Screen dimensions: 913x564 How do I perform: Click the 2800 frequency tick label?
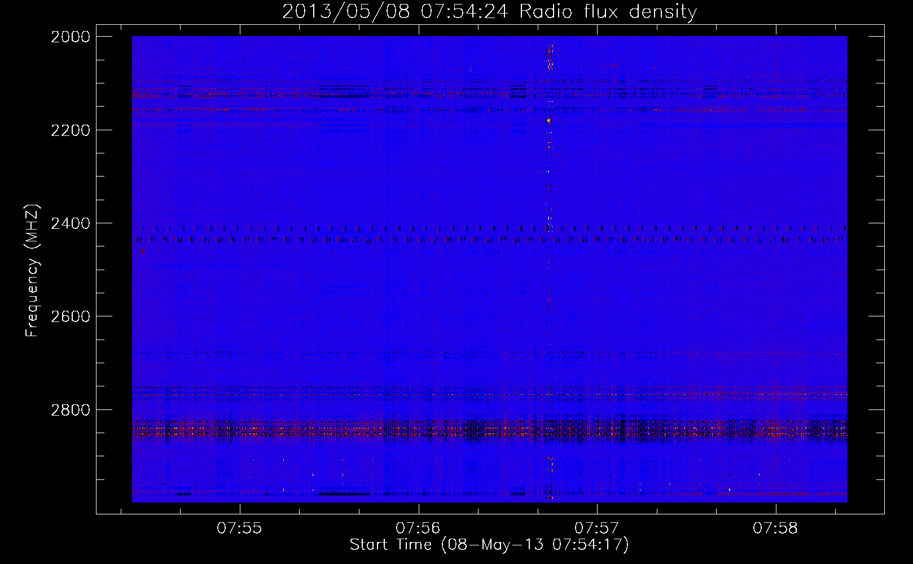(71, 410)
